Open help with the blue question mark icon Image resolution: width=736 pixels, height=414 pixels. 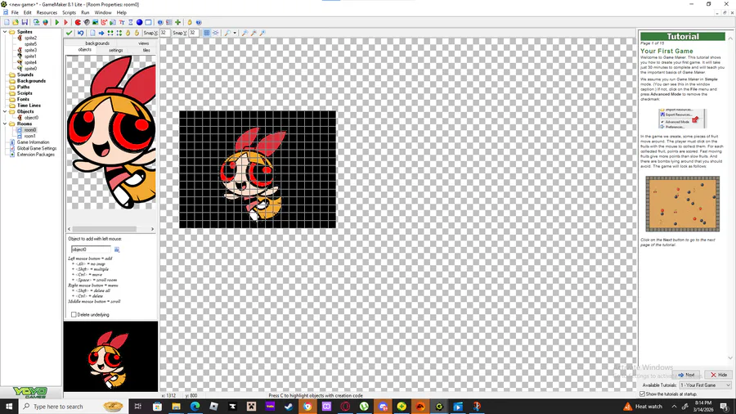click(199, 22)
